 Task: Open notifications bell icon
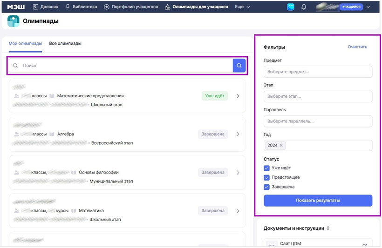click(304, 7)
